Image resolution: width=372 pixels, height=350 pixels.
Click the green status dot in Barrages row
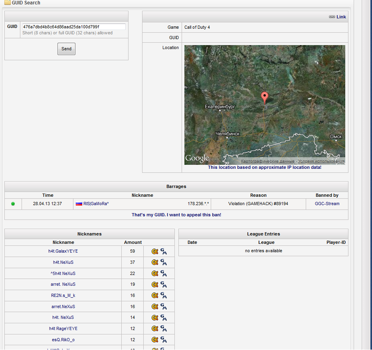13,204
